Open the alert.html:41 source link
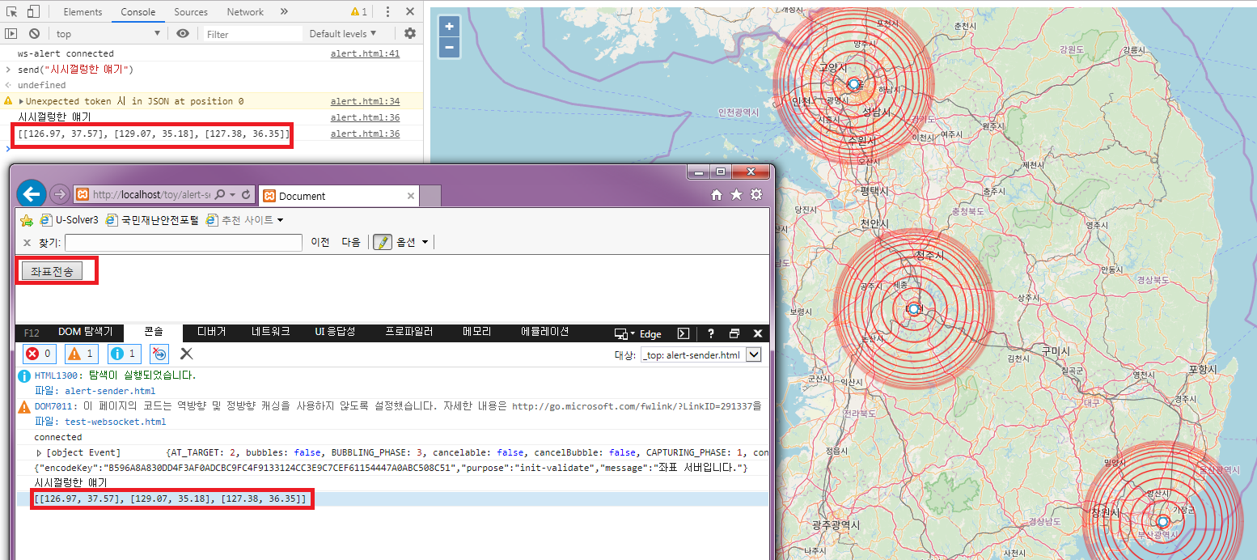This screenshot has height=560, width=1257. coord(365,54)
